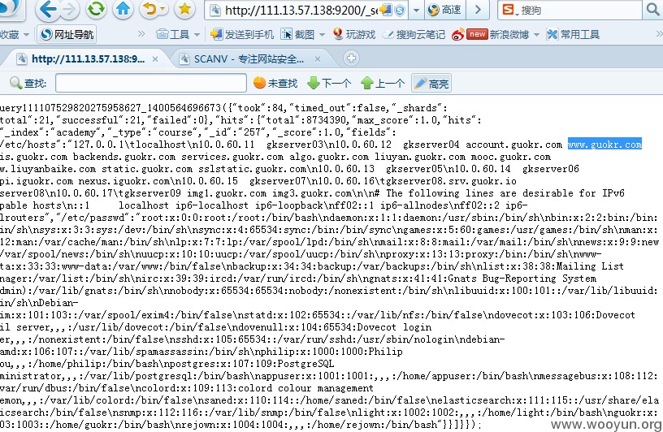
Task: Toggle the 高速 speed mode button
Action: [444, 10]
